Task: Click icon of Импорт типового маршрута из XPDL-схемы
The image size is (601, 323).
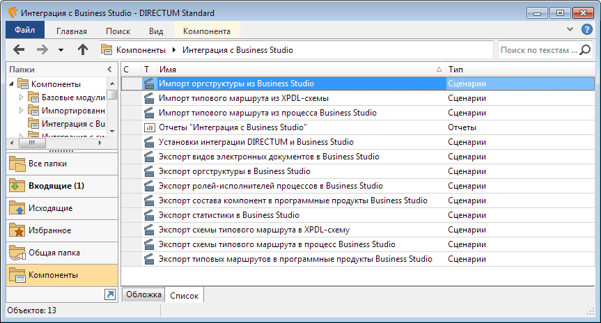Action: 149,98
